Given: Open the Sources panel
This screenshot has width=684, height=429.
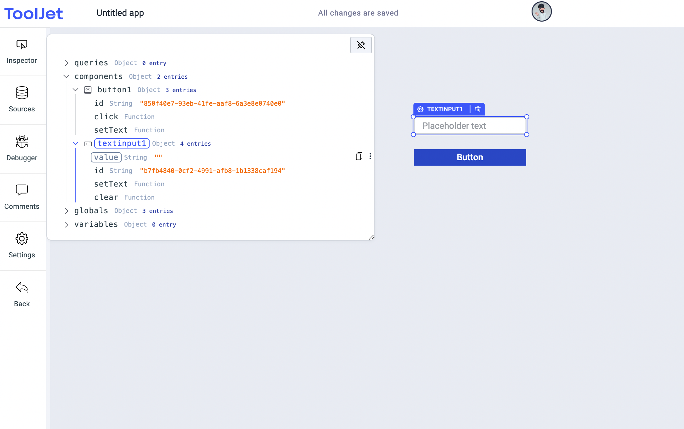Looking at the screenshot, I should 22,97.
